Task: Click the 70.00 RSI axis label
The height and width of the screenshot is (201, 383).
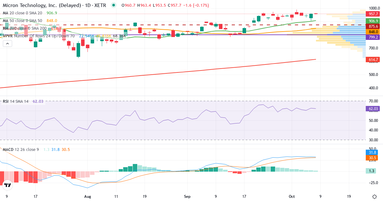Action: (373, 101)
